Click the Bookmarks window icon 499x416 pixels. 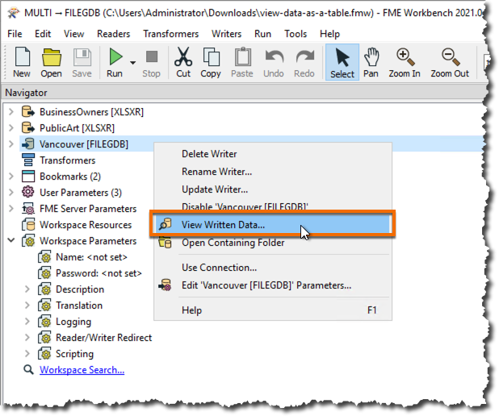coord(28,176)
